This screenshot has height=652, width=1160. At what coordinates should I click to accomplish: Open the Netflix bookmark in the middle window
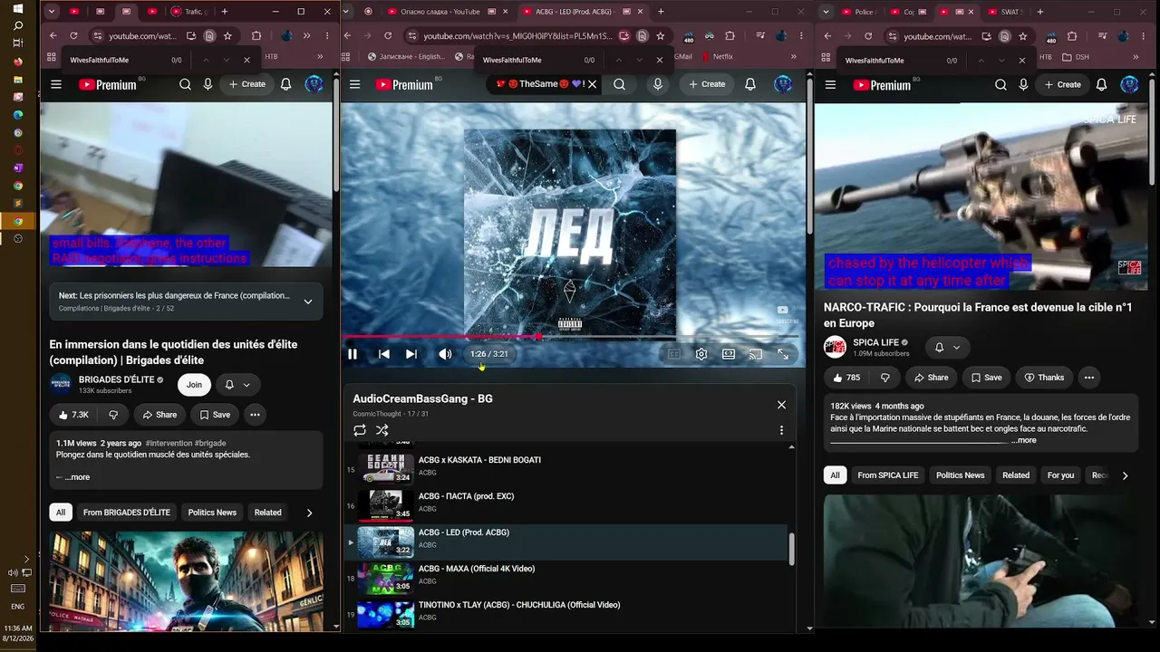pos(718,56)
